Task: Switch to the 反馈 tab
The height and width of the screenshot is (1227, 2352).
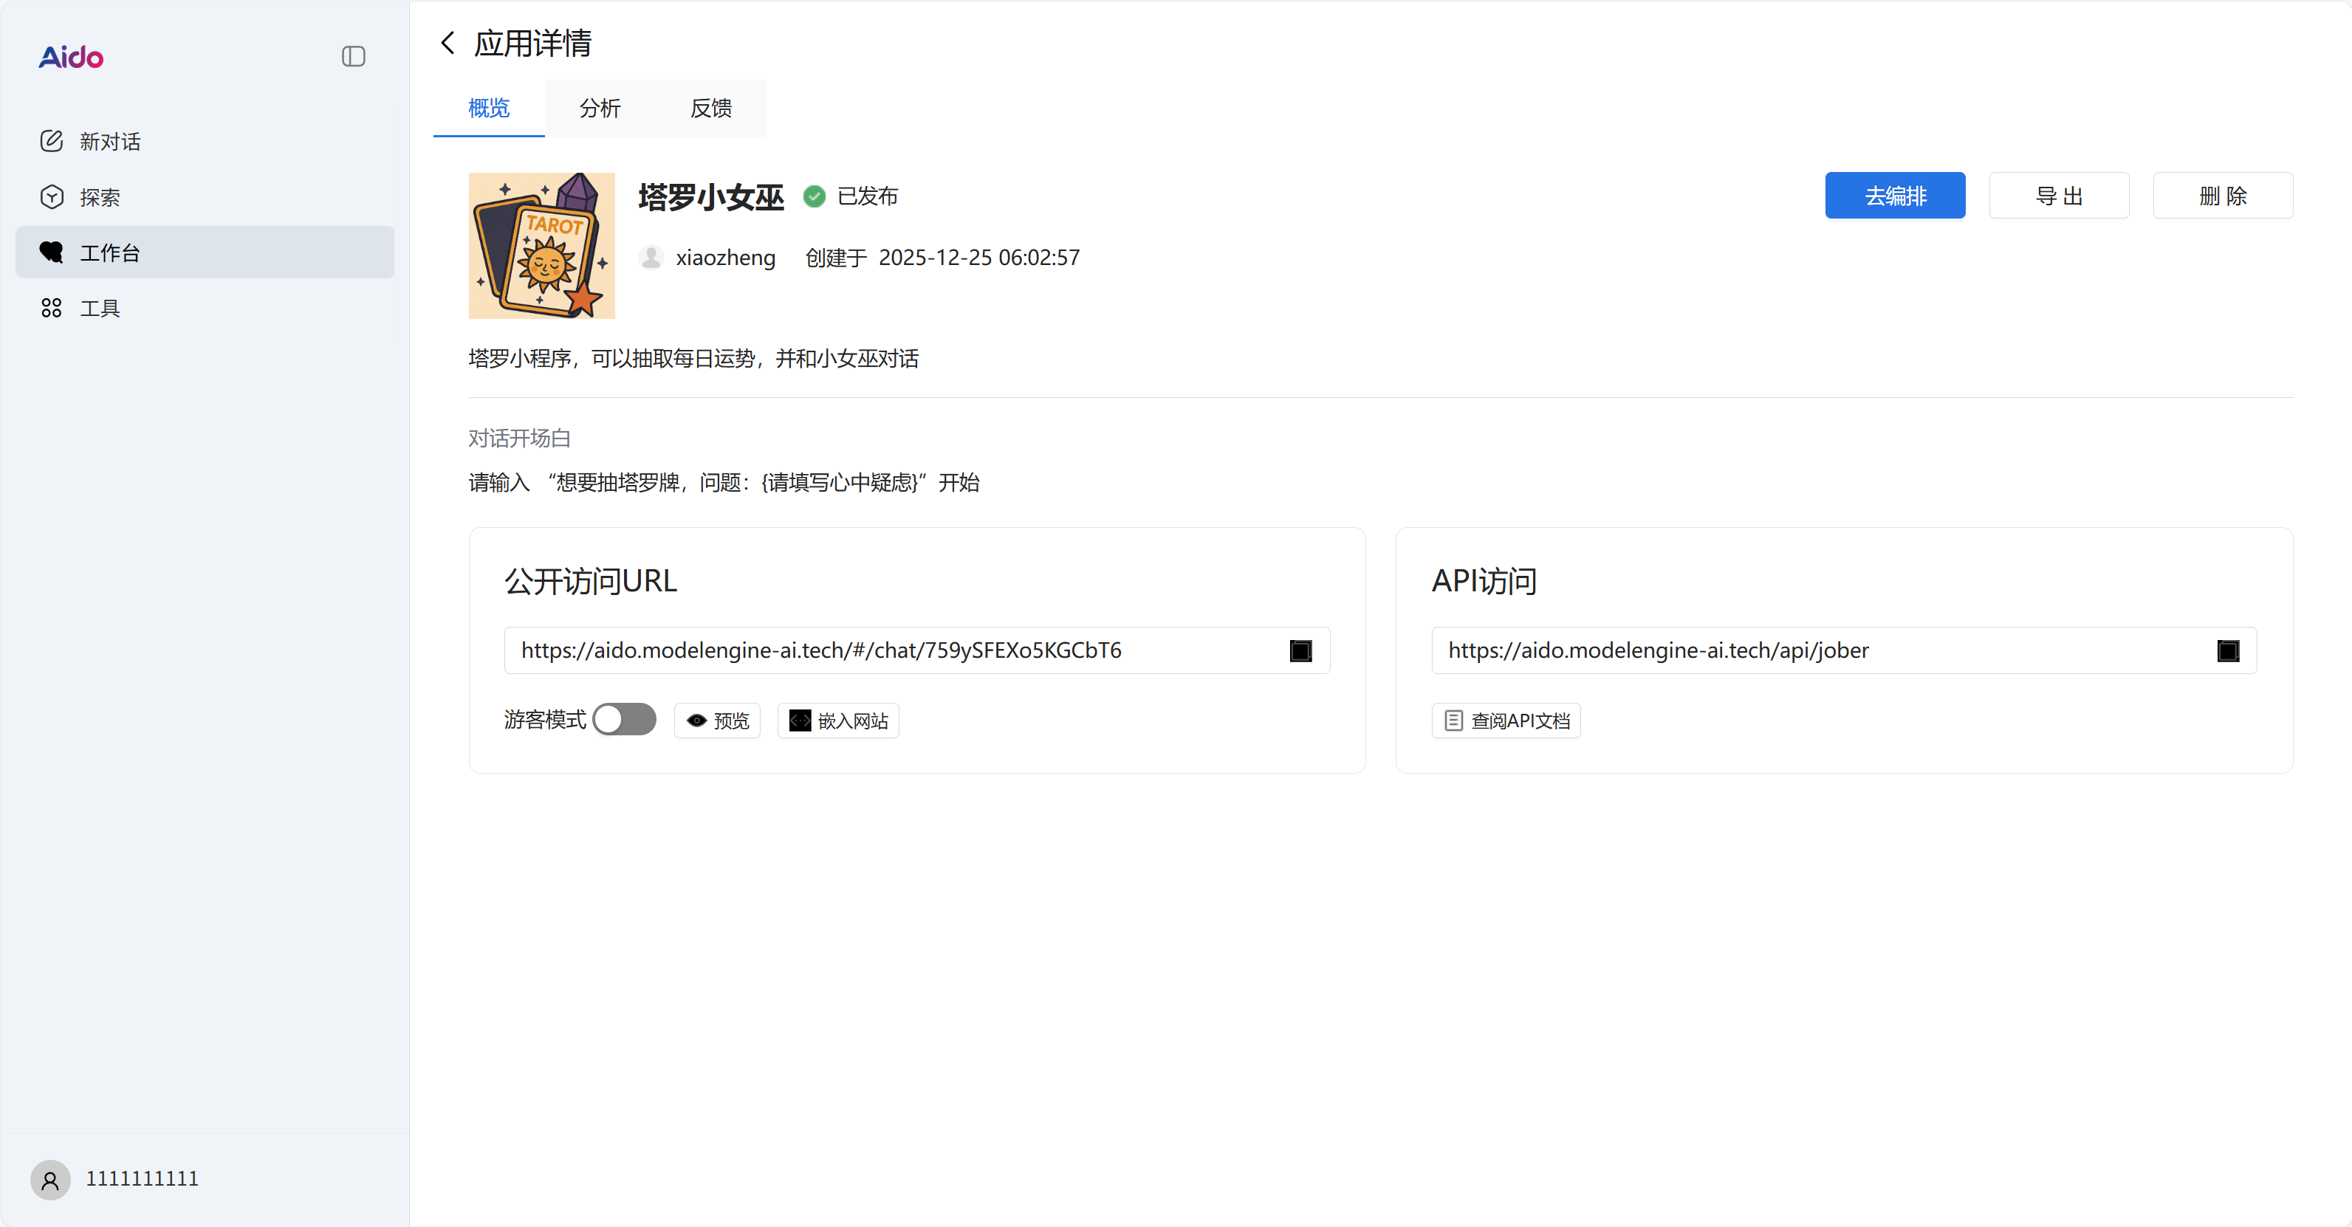Action: click(x=710, y=108)
